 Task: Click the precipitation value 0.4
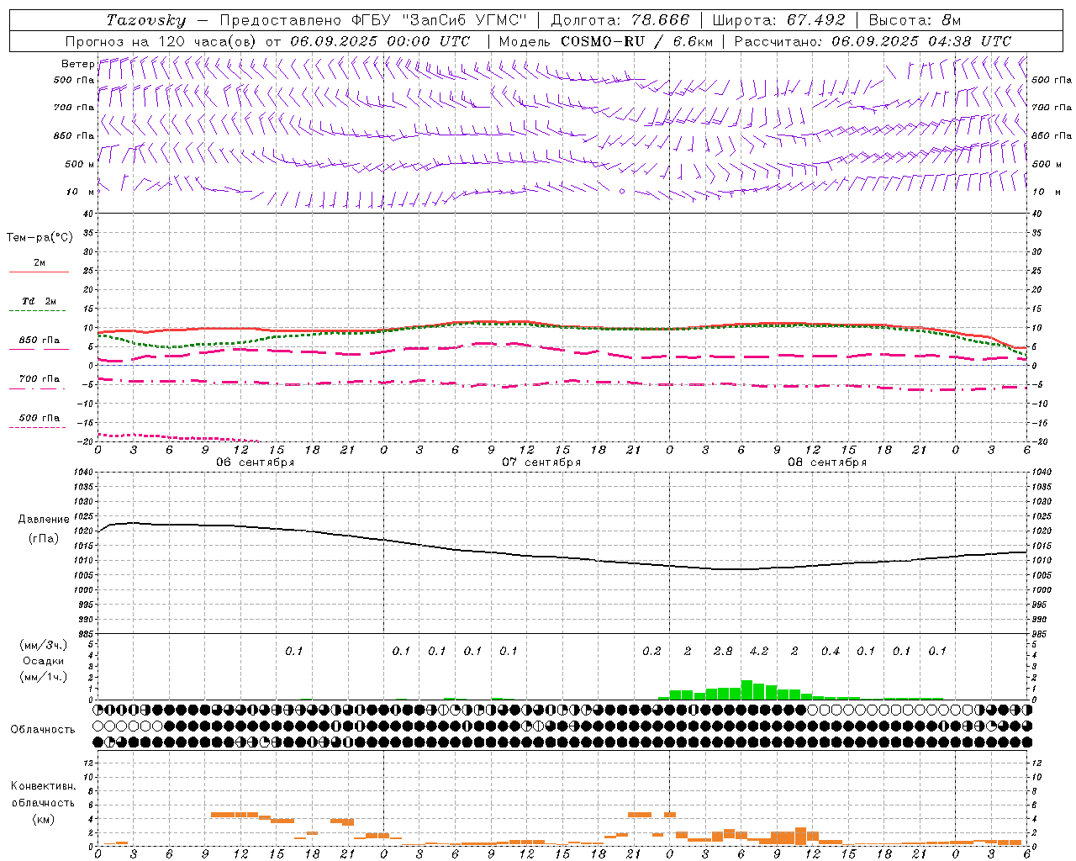(x=831, y=651)
